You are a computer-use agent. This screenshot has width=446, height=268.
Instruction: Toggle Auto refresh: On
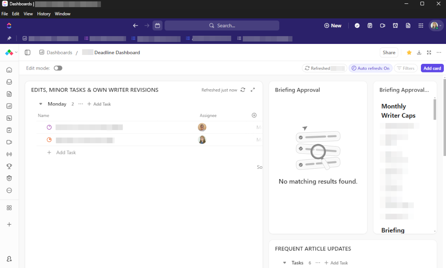click(371, 68)
